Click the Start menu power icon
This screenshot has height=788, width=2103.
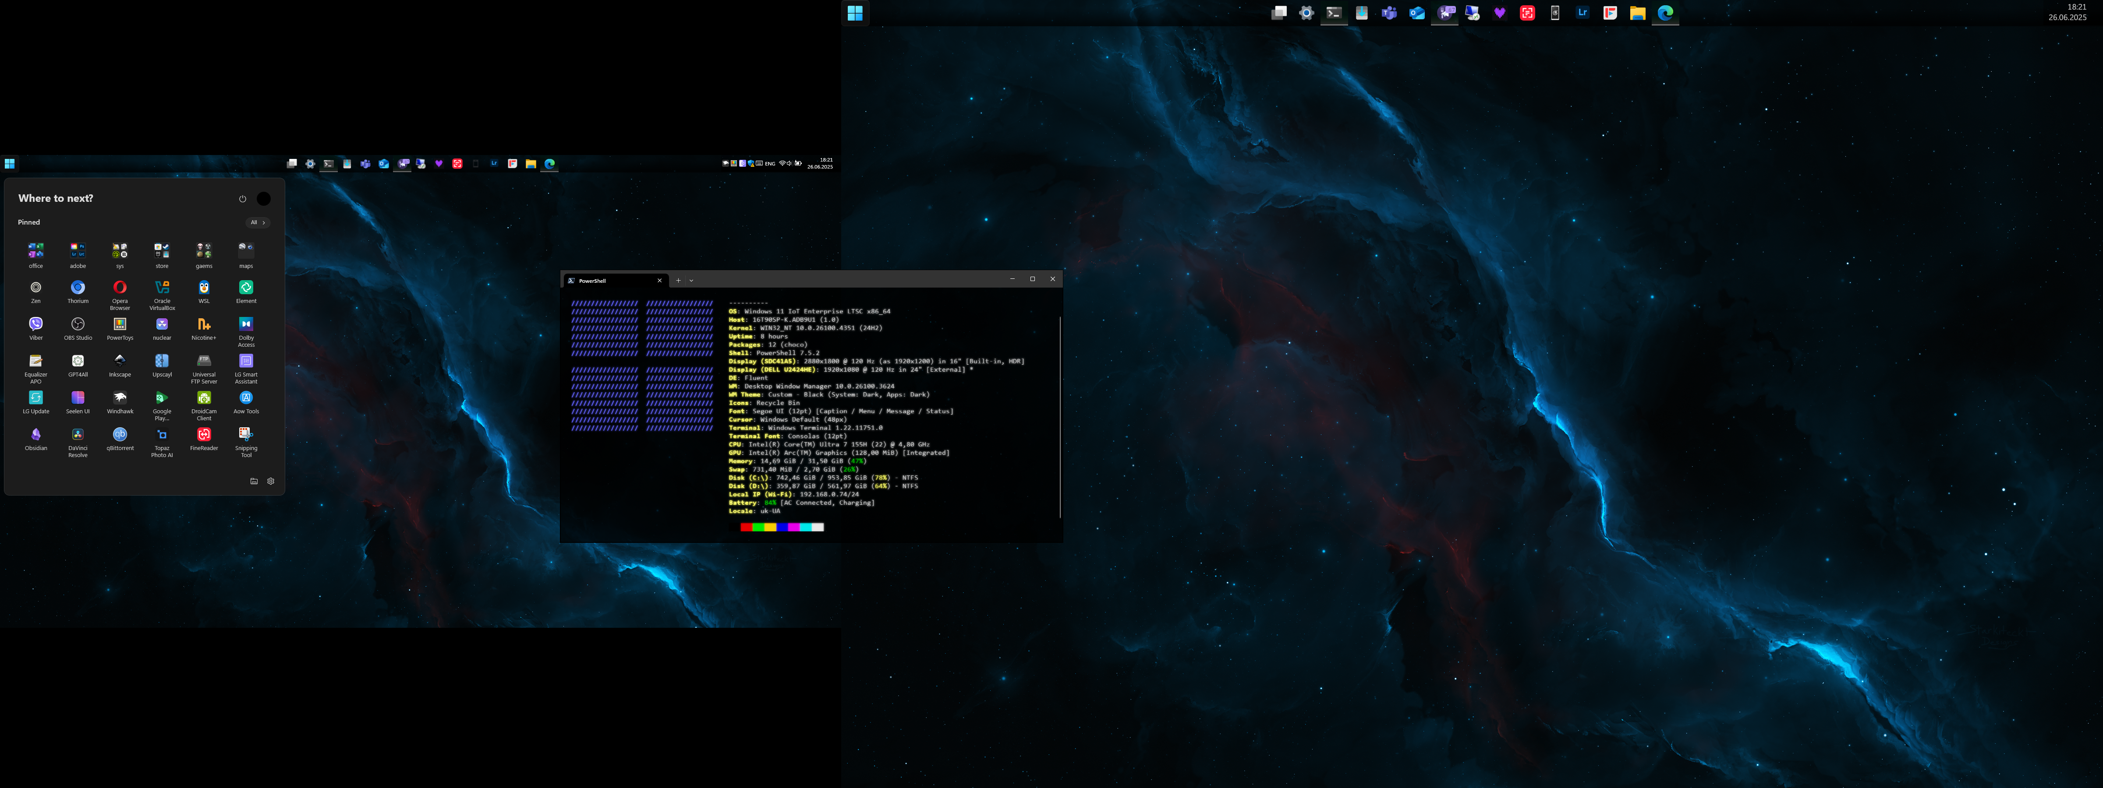point(242,199)
